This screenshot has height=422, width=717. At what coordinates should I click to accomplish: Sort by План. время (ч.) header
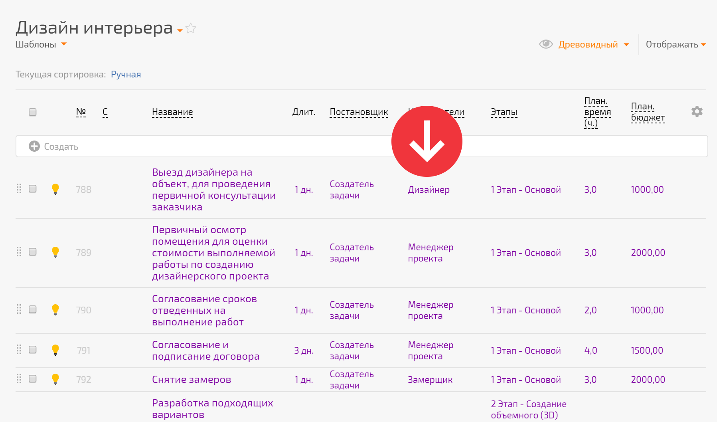(x=597, y=112)
